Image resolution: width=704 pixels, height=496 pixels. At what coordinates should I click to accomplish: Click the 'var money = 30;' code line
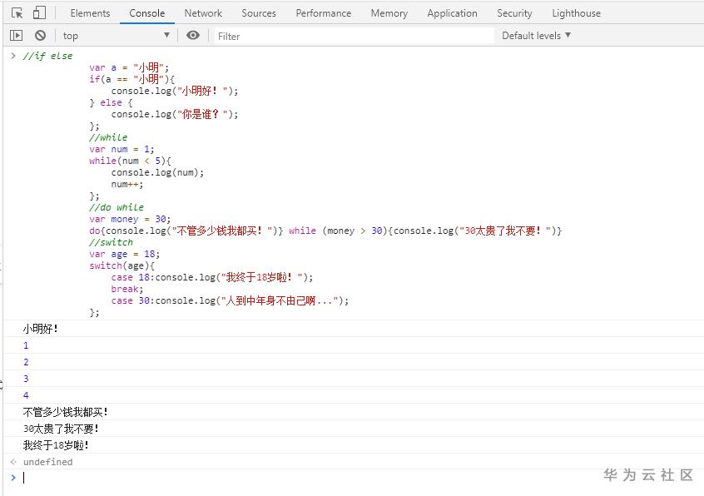point(130,219)
